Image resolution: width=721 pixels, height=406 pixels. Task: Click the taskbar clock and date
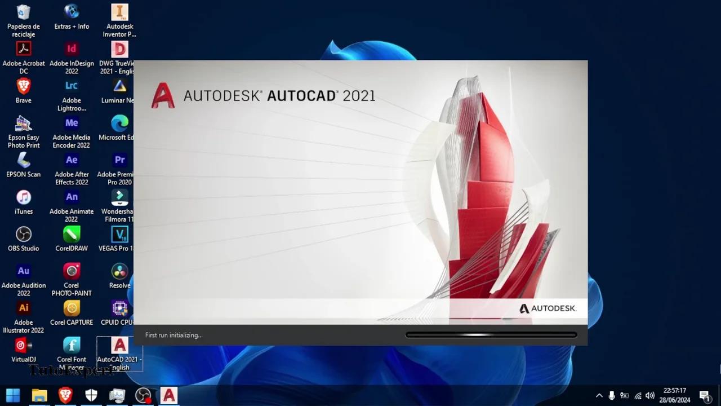[x=675, y=395]
